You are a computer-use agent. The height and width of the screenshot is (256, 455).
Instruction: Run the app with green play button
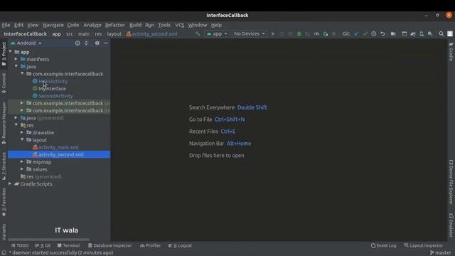273,34
